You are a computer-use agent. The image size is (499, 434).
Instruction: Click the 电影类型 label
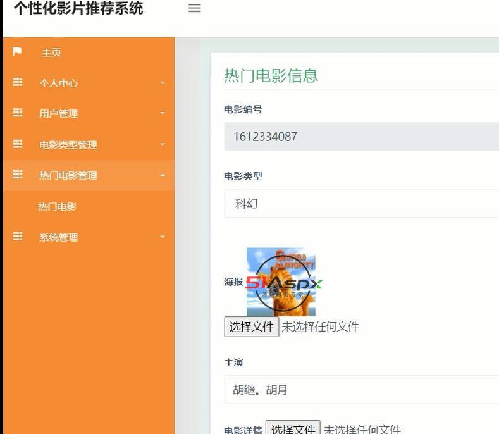243,176
